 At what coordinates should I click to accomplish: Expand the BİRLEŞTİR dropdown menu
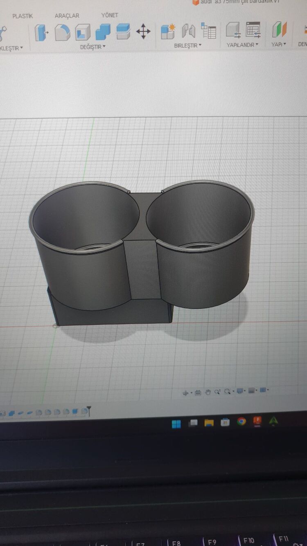coord(188,45)
